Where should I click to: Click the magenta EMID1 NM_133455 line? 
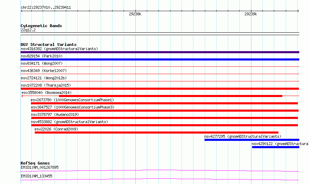[x=160, y=179]
